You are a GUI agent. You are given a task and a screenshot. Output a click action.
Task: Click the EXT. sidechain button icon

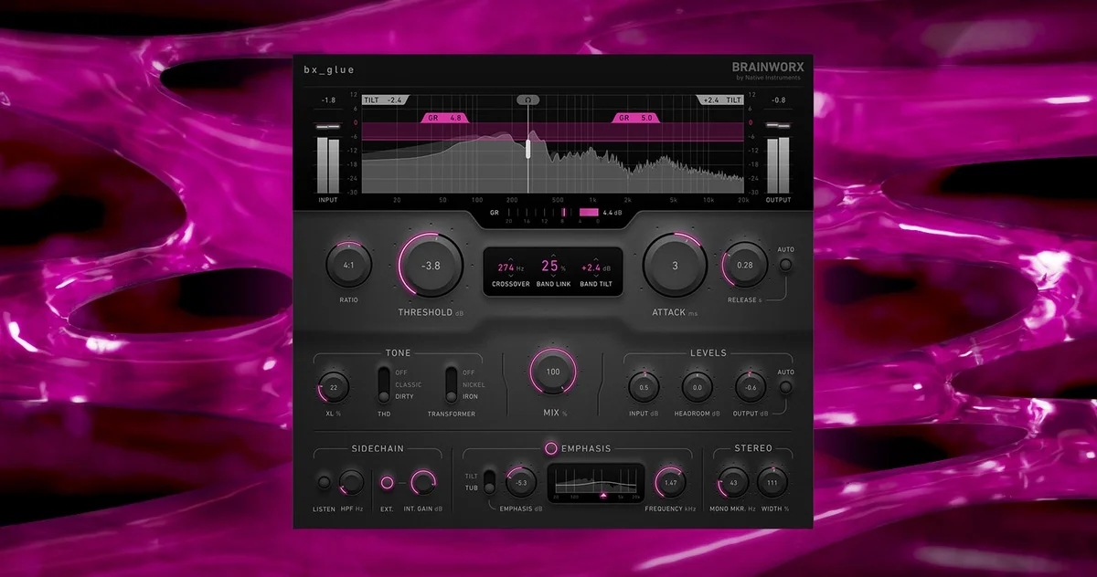tap(387, 480)
